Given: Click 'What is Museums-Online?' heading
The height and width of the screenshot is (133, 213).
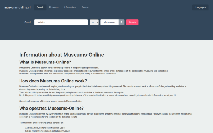Looking at the screenshot, I should tap(45, 62).
